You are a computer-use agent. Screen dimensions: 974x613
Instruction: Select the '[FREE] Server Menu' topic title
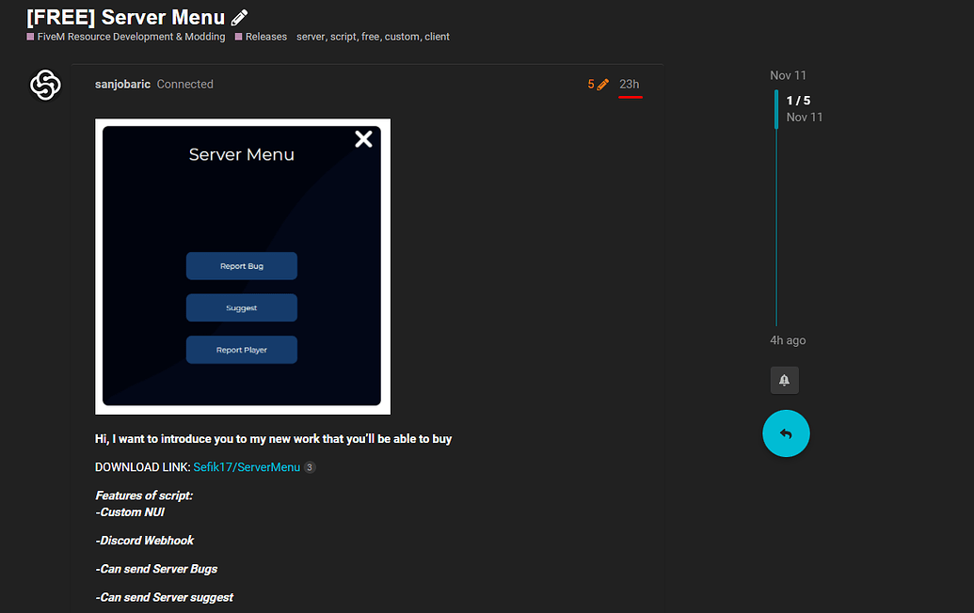click(125, 17)
